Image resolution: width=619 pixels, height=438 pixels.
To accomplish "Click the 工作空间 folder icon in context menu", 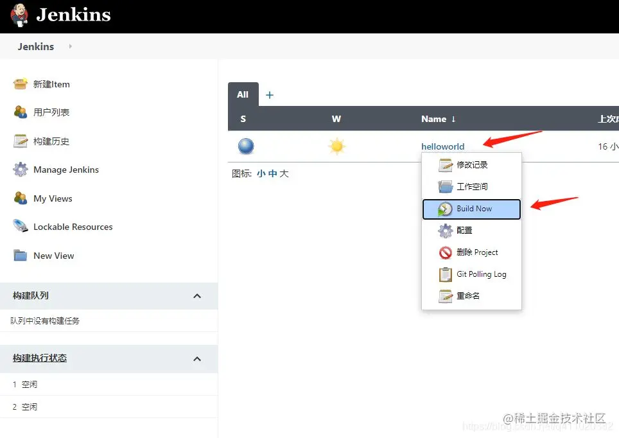I will click(445, 187).
